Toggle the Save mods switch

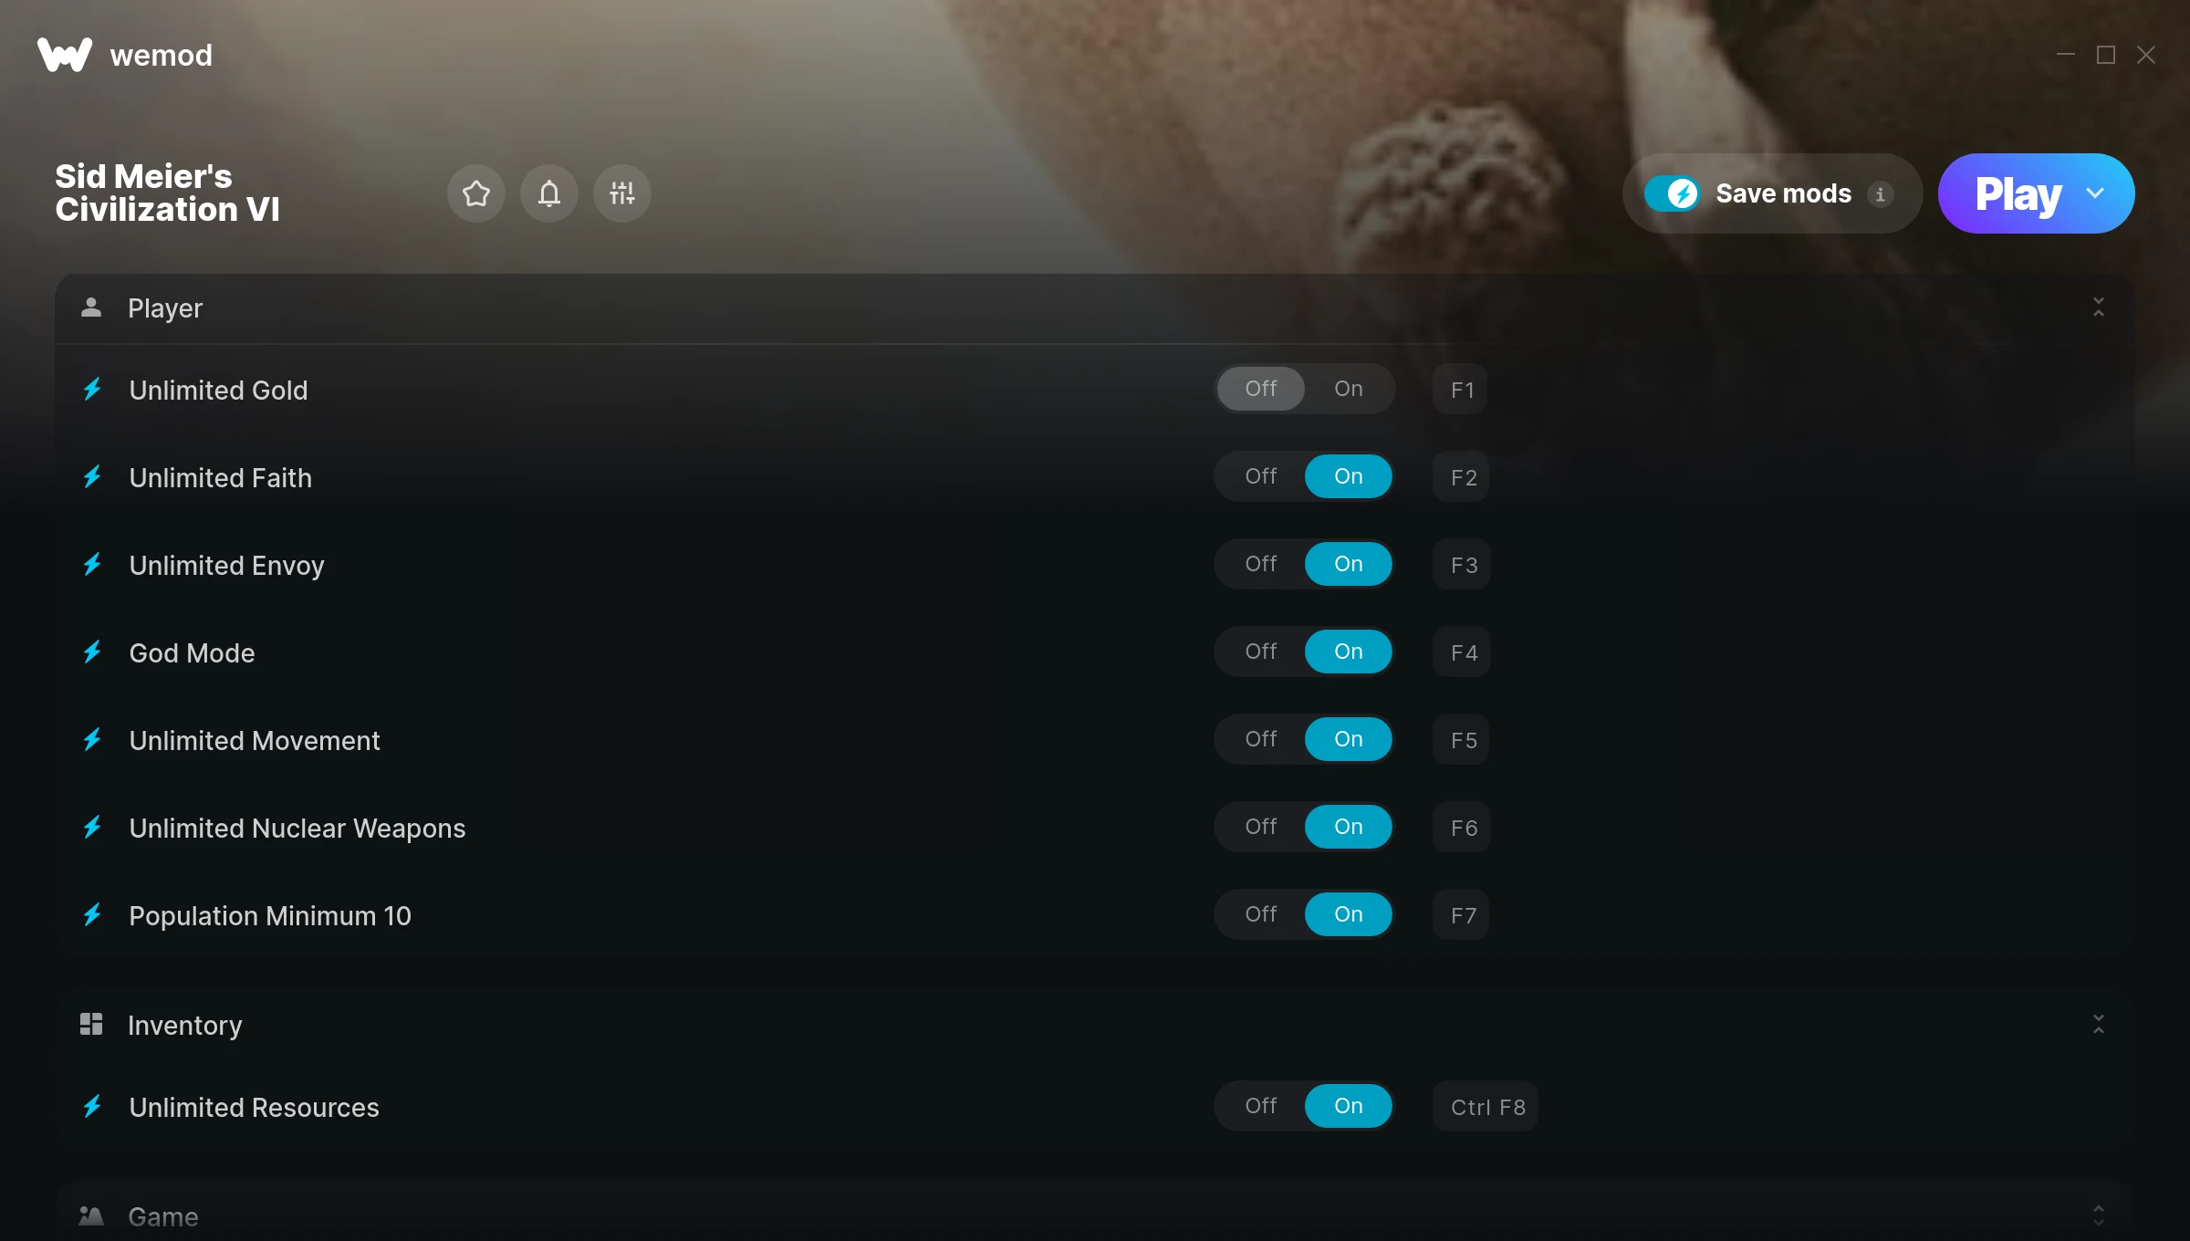point(1672,193)
